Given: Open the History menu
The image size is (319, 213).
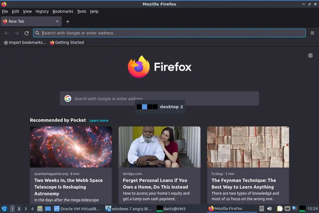Looking at the screenshot, I should 42,11.
